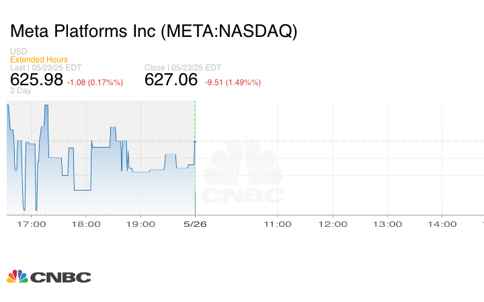Click the closing price 627.06

pyautogui.click(x=171, y=80)
